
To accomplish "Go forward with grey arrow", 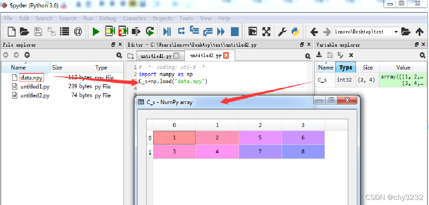I will coord(327,32).
